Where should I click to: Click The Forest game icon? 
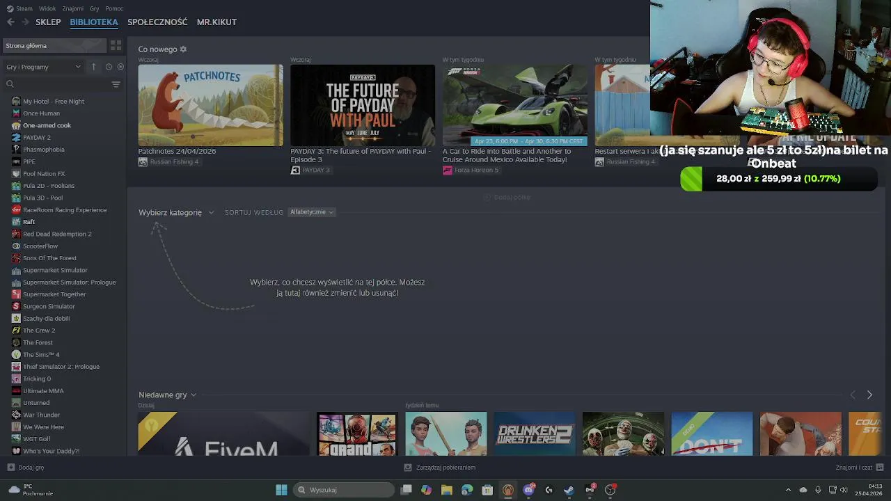click(16, 342)
